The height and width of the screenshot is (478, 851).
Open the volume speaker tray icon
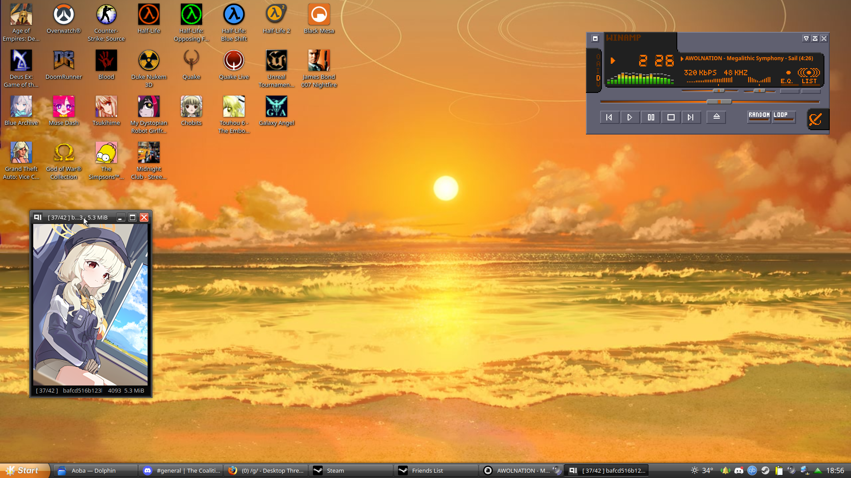point(792,470)
